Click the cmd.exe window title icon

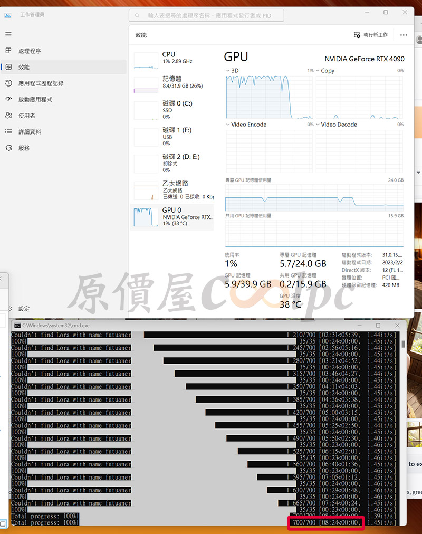(17, 325)
